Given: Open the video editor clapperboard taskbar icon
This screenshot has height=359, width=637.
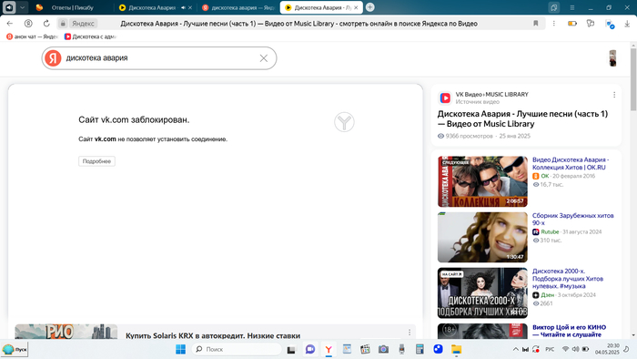Looking at the screenshot, I should (x=365, y=349).
